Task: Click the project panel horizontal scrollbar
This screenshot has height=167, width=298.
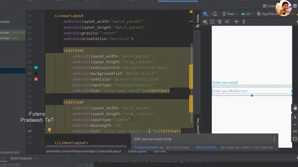Action: (9, 153)
